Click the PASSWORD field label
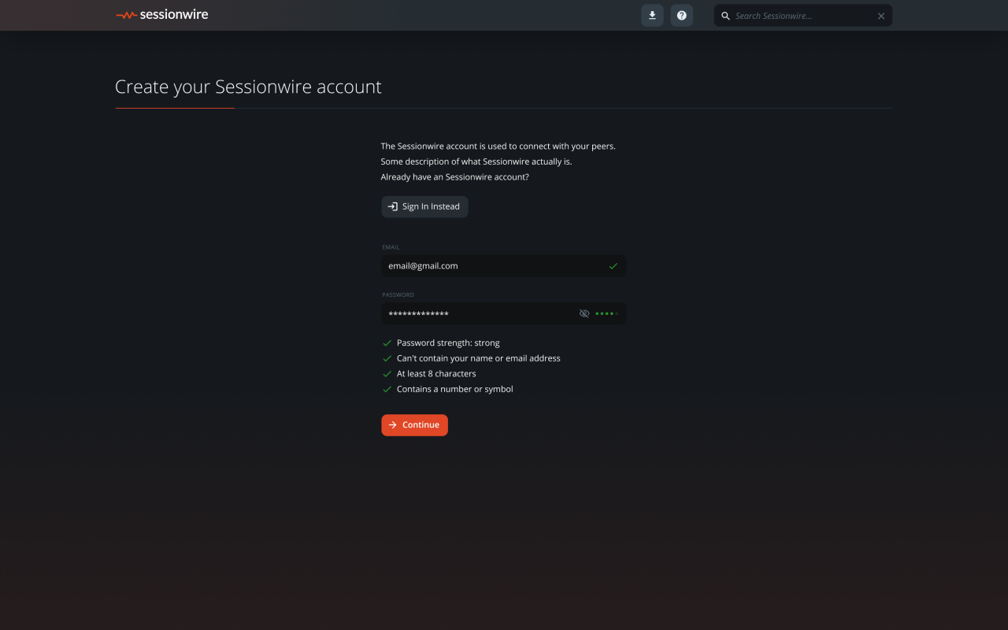 click(x=398, y=295)
